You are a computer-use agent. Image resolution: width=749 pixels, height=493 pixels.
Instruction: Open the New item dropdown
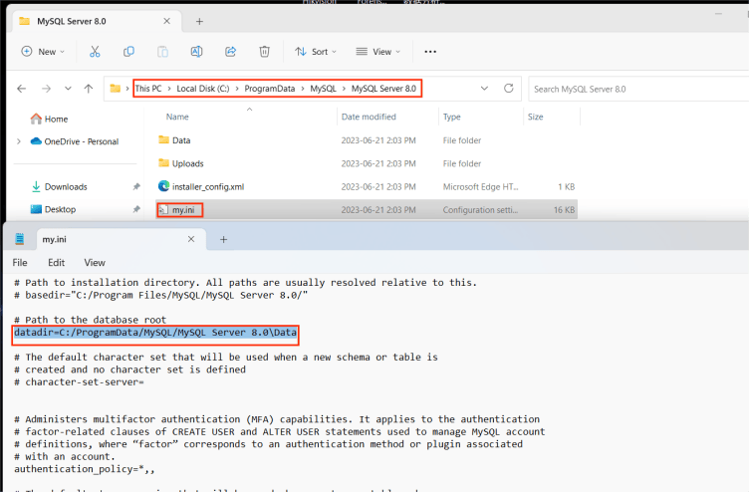(43, 52)
